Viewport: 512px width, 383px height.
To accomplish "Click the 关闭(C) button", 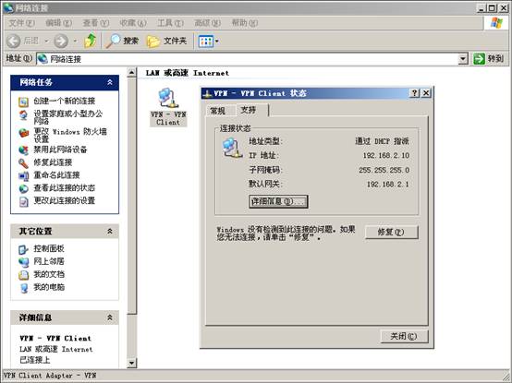I will pos(404,336).
